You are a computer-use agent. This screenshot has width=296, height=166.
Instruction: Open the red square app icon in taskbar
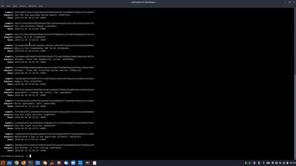pos(59,163)
